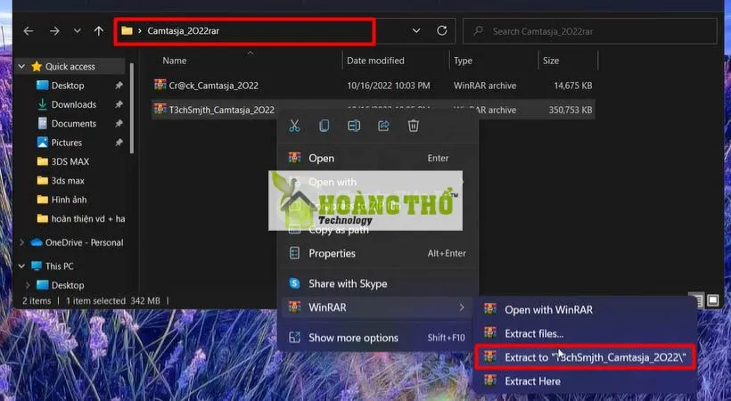Screen dimensions: 731x401
Task: Click 10/16/2022 10:03 PM date
Action: [389, 86]
